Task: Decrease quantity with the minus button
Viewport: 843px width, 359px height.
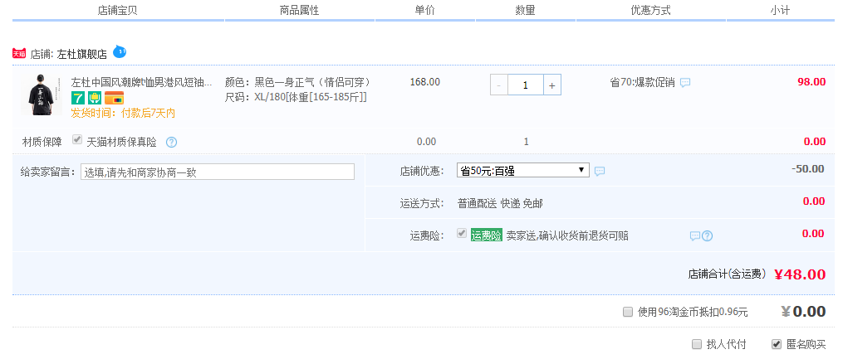Action: click(x=499, y=85)
